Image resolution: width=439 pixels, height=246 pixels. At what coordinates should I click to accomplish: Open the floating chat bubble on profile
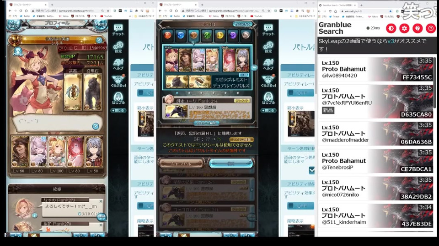102,217
